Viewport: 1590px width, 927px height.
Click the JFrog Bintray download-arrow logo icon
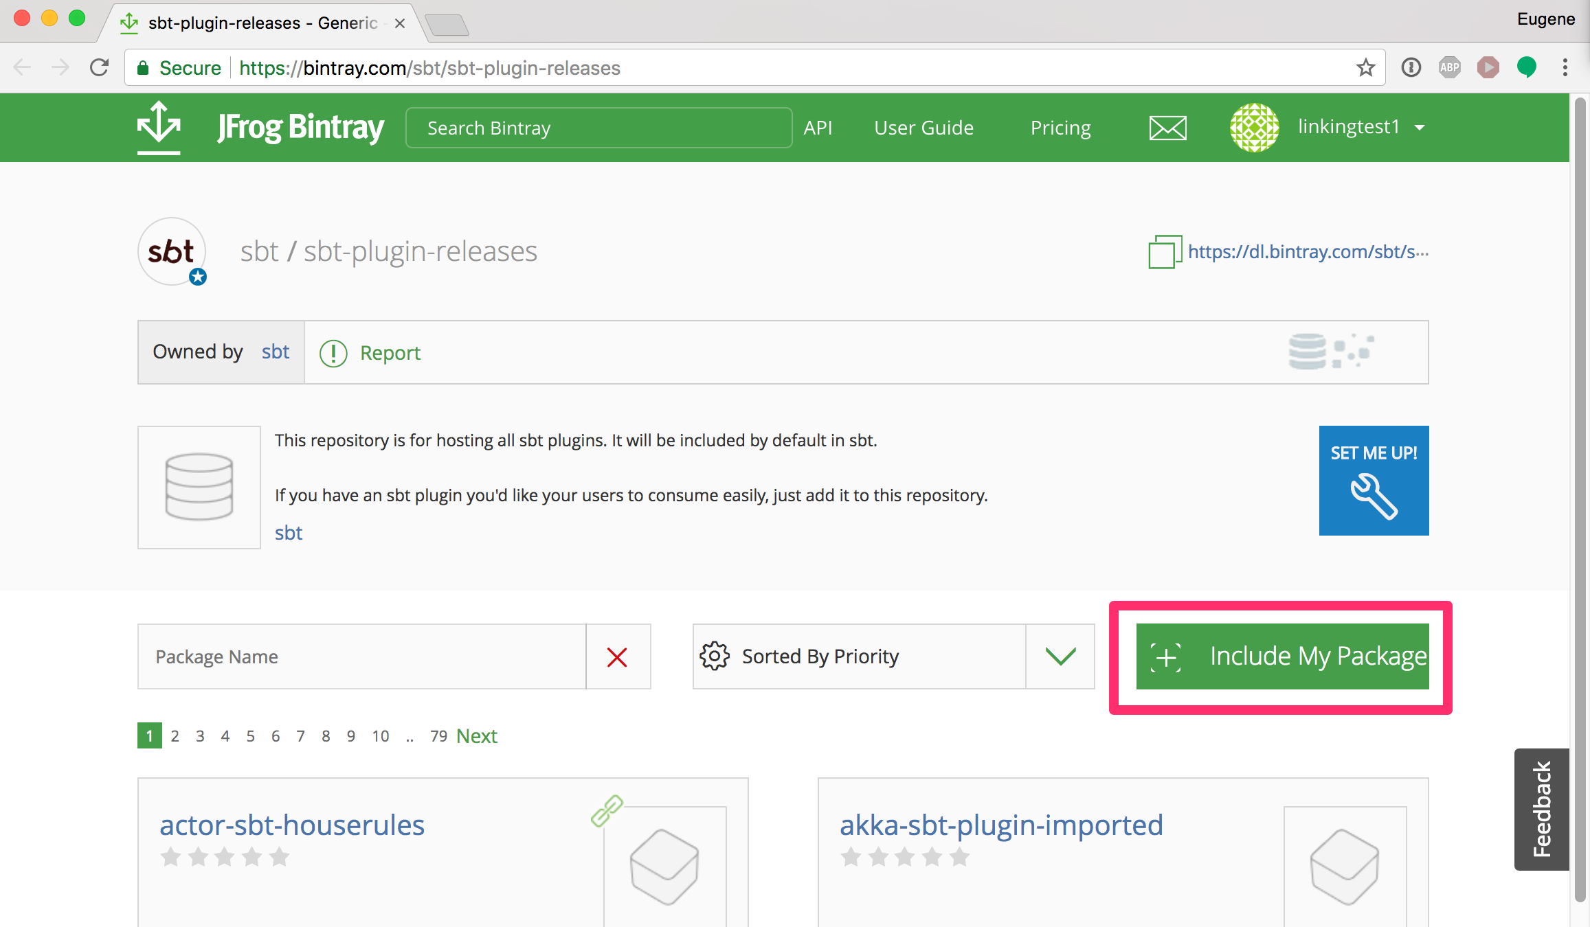click(x=159, y=127)
